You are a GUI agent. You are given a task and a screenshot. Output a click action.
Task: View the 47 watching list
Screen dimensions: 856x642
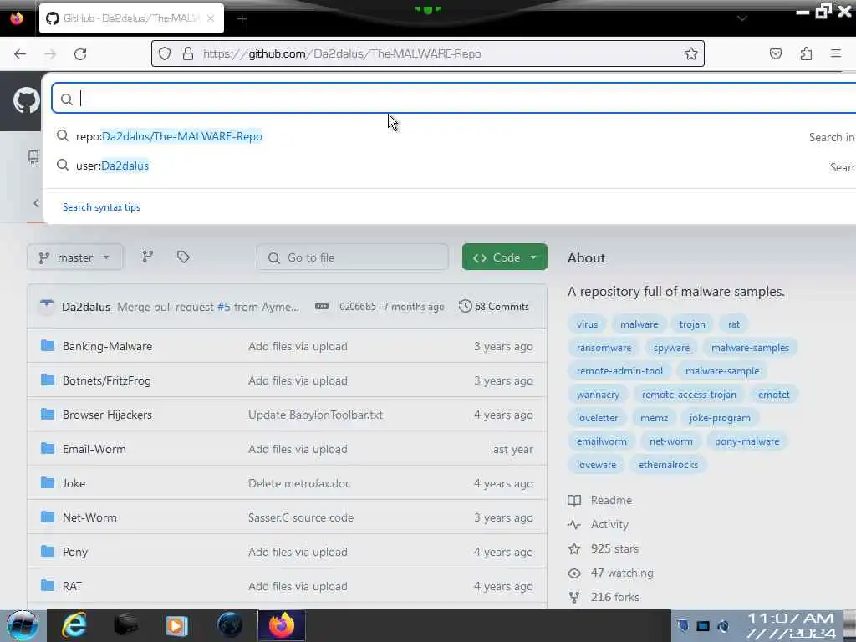[610, 573]
